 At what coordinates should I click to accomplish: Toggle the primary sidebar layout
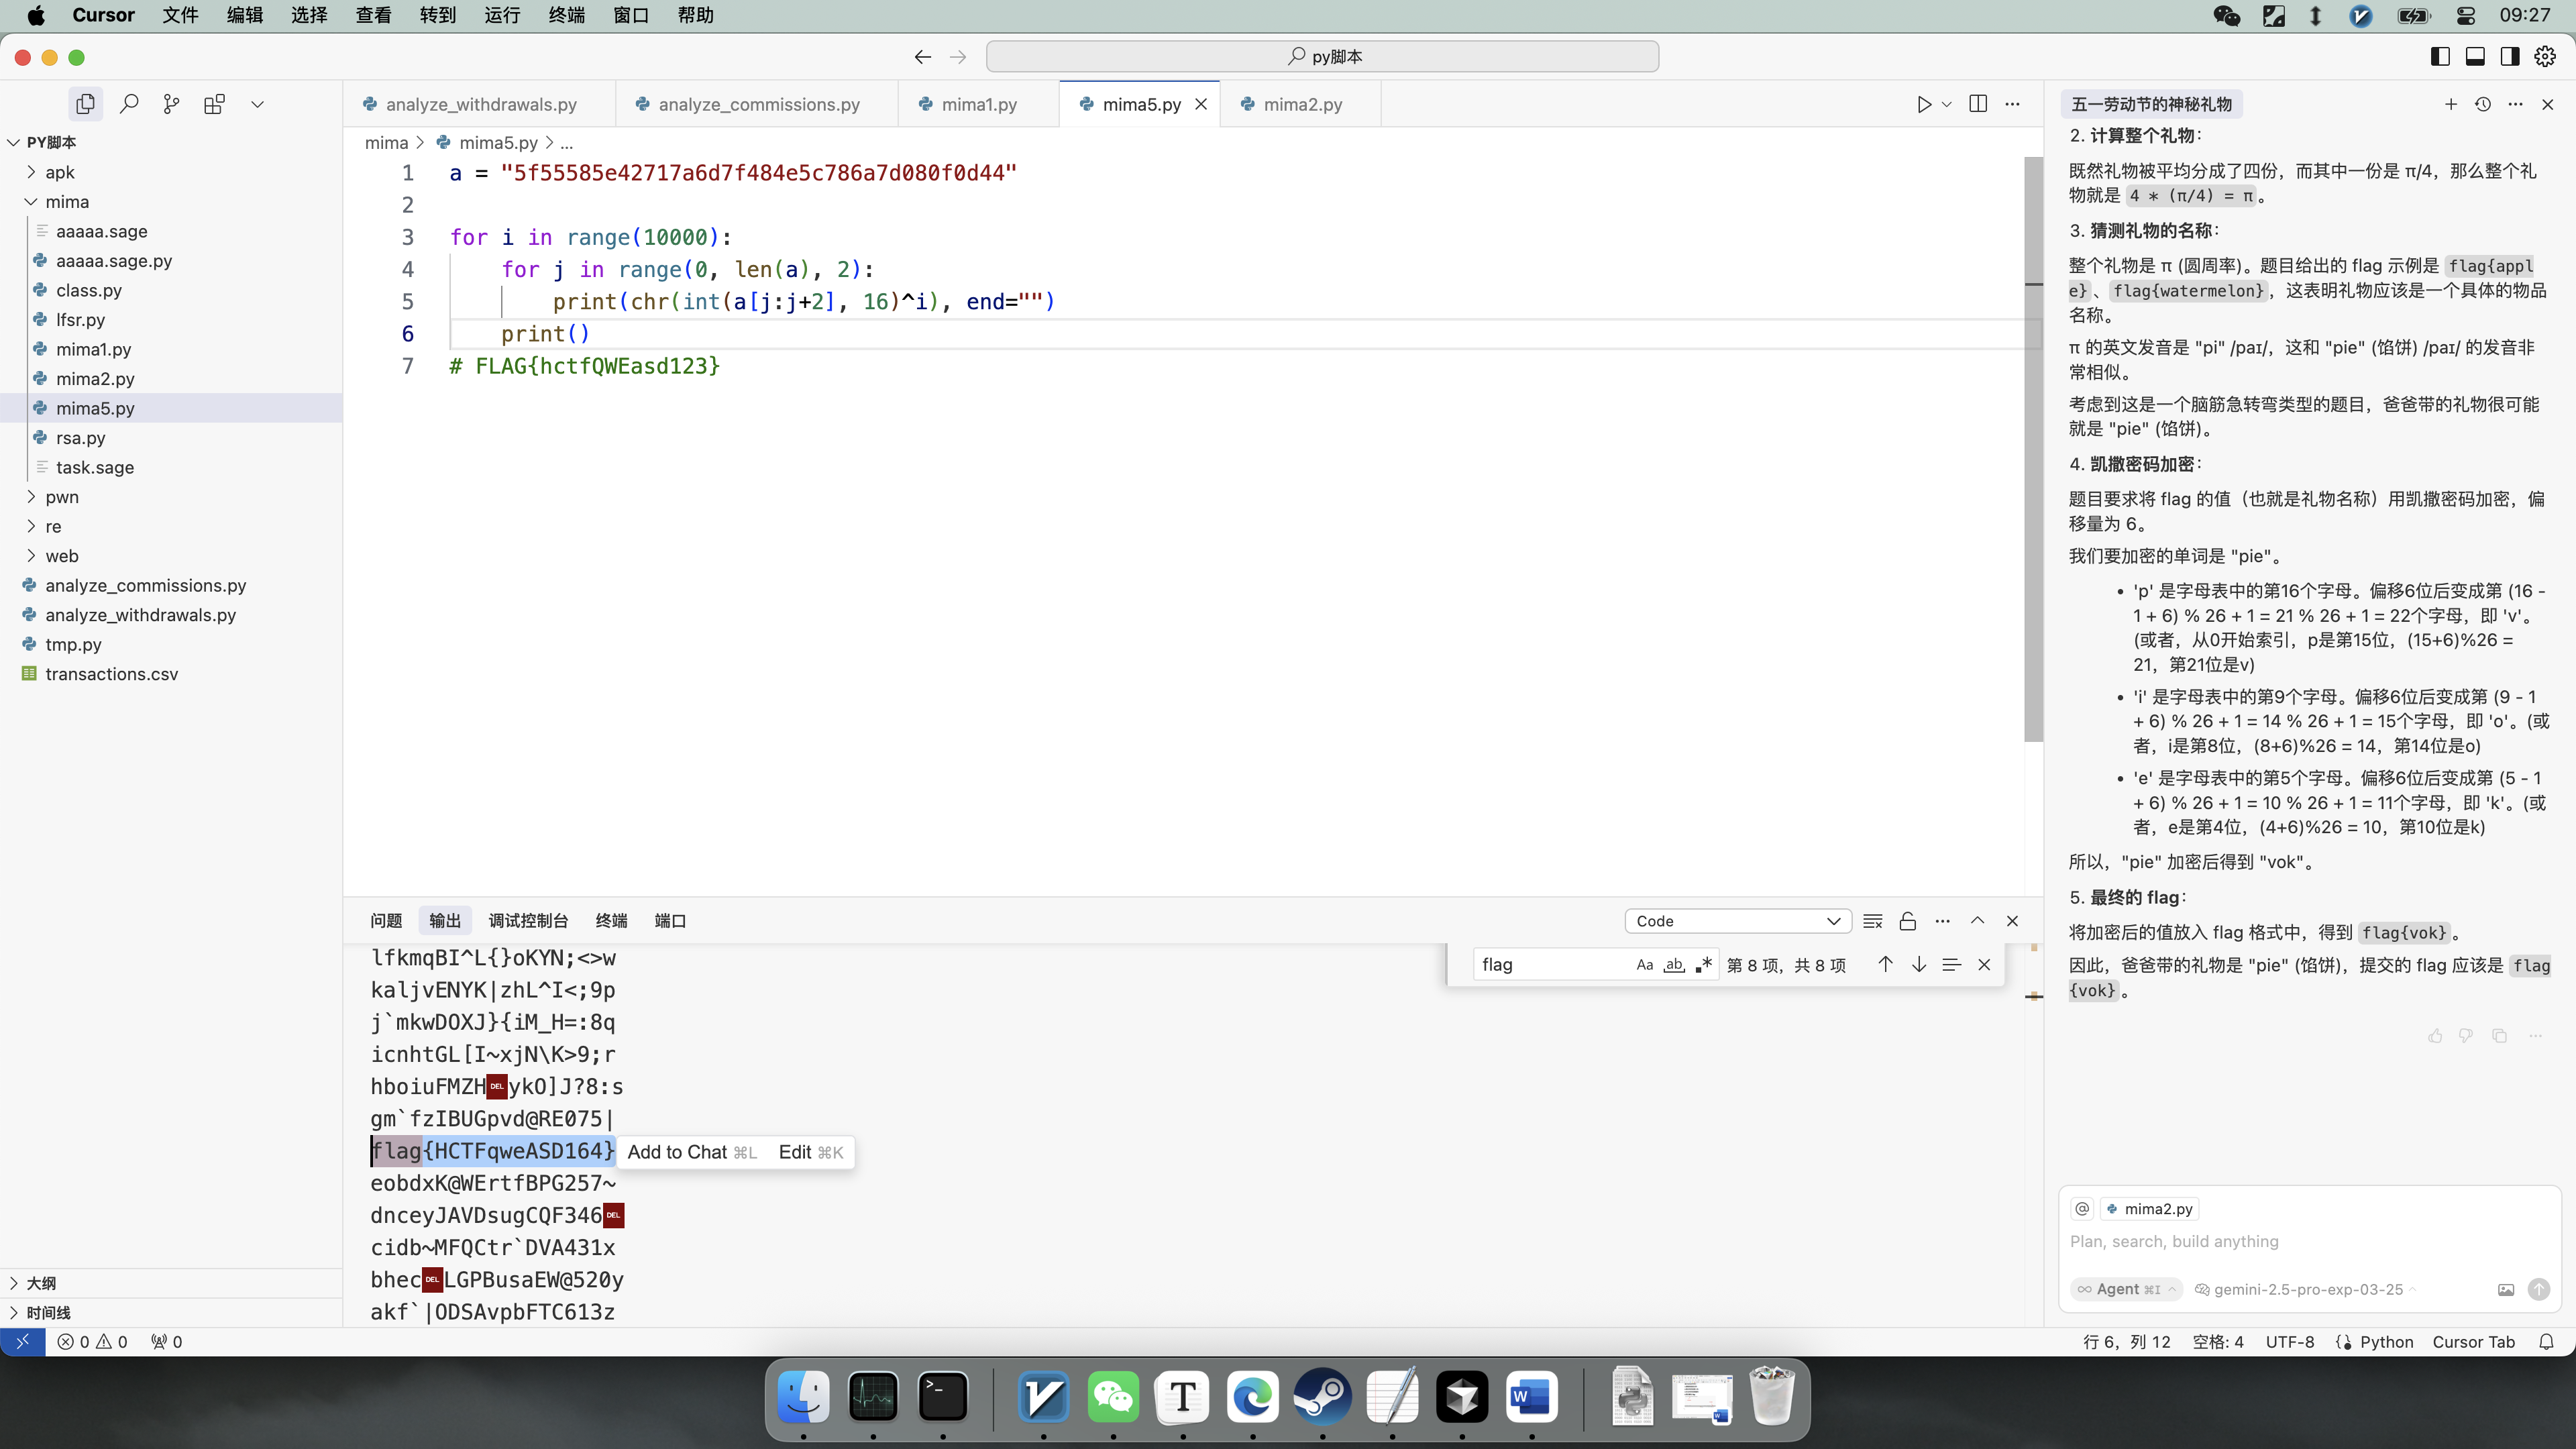pos(2440,57)
